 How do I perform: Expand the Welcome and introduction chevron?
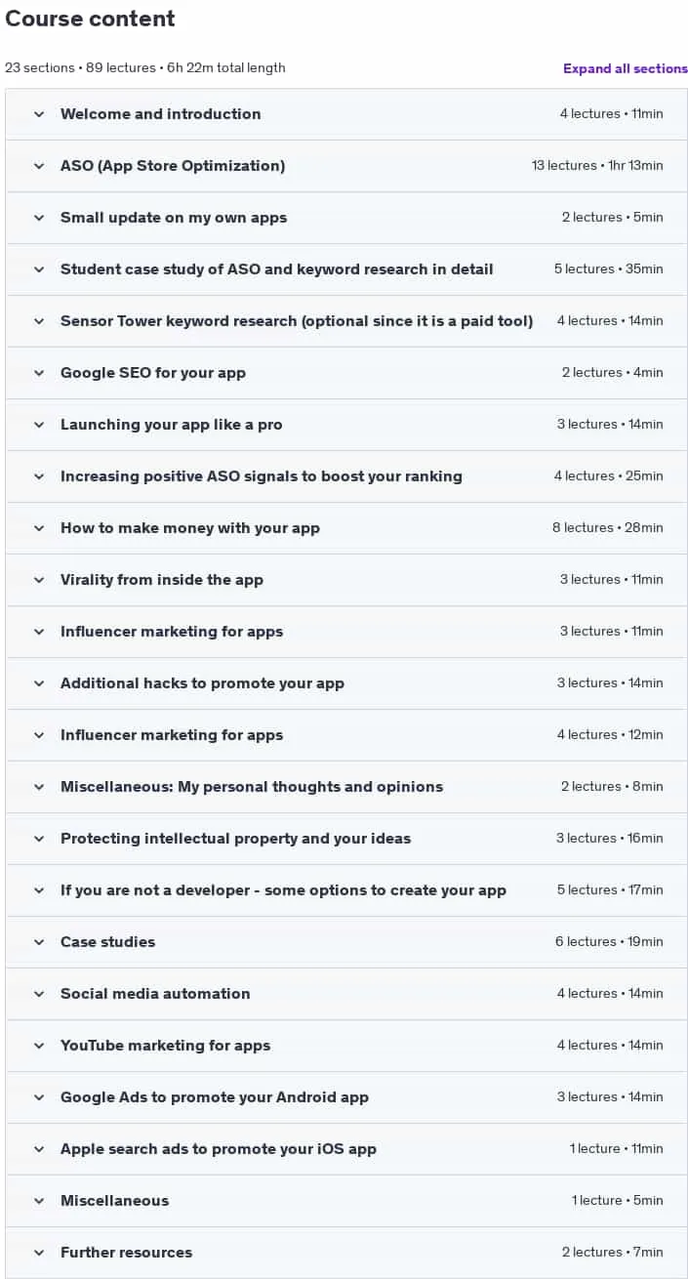39,114
